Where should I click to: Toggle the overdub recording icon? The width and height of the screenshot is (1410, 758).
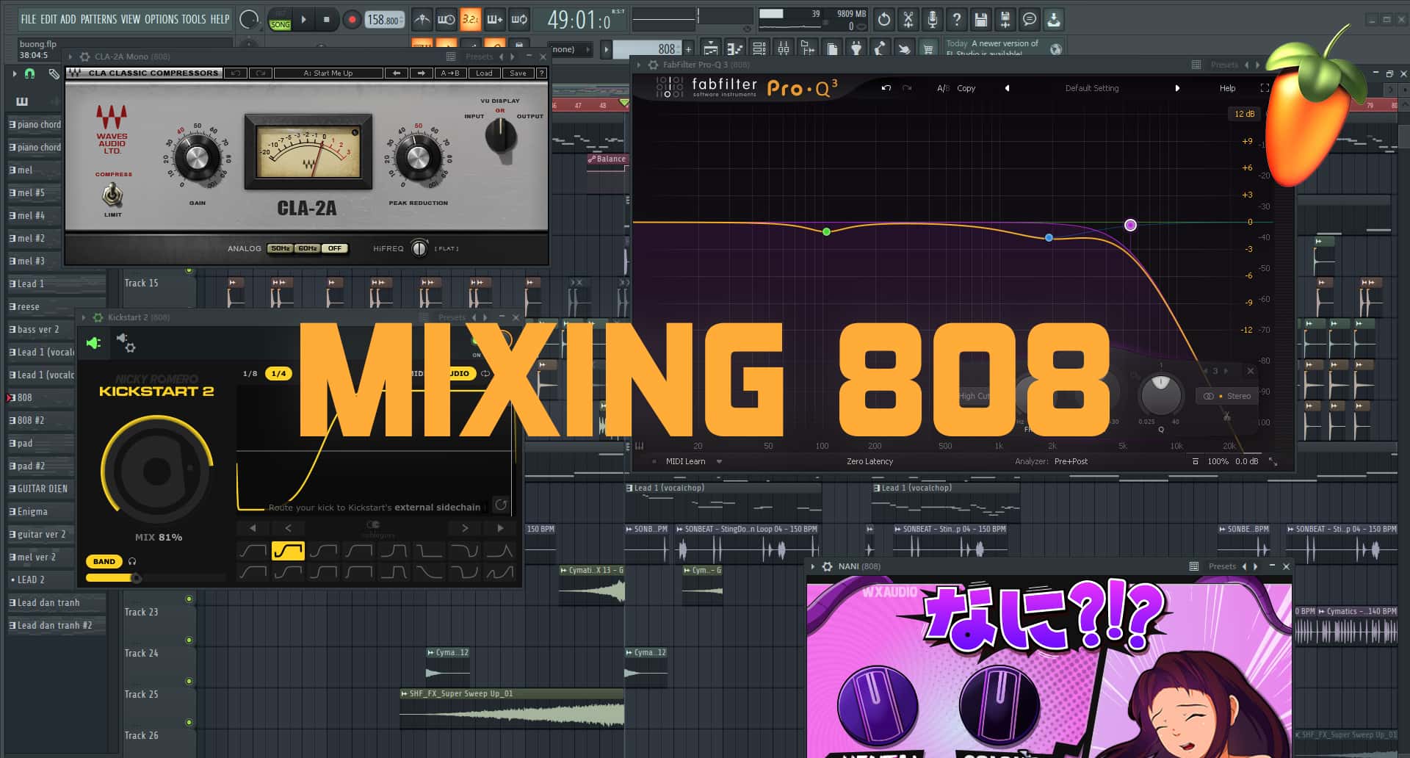coord(494,20)
